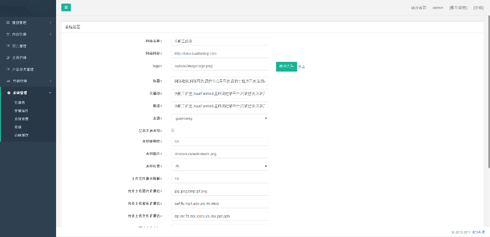Focus the field with zip,rar,7z,doc,docx extensions
Screen dimensions: 490x237
pyautogui.click(x=220, y=216)
